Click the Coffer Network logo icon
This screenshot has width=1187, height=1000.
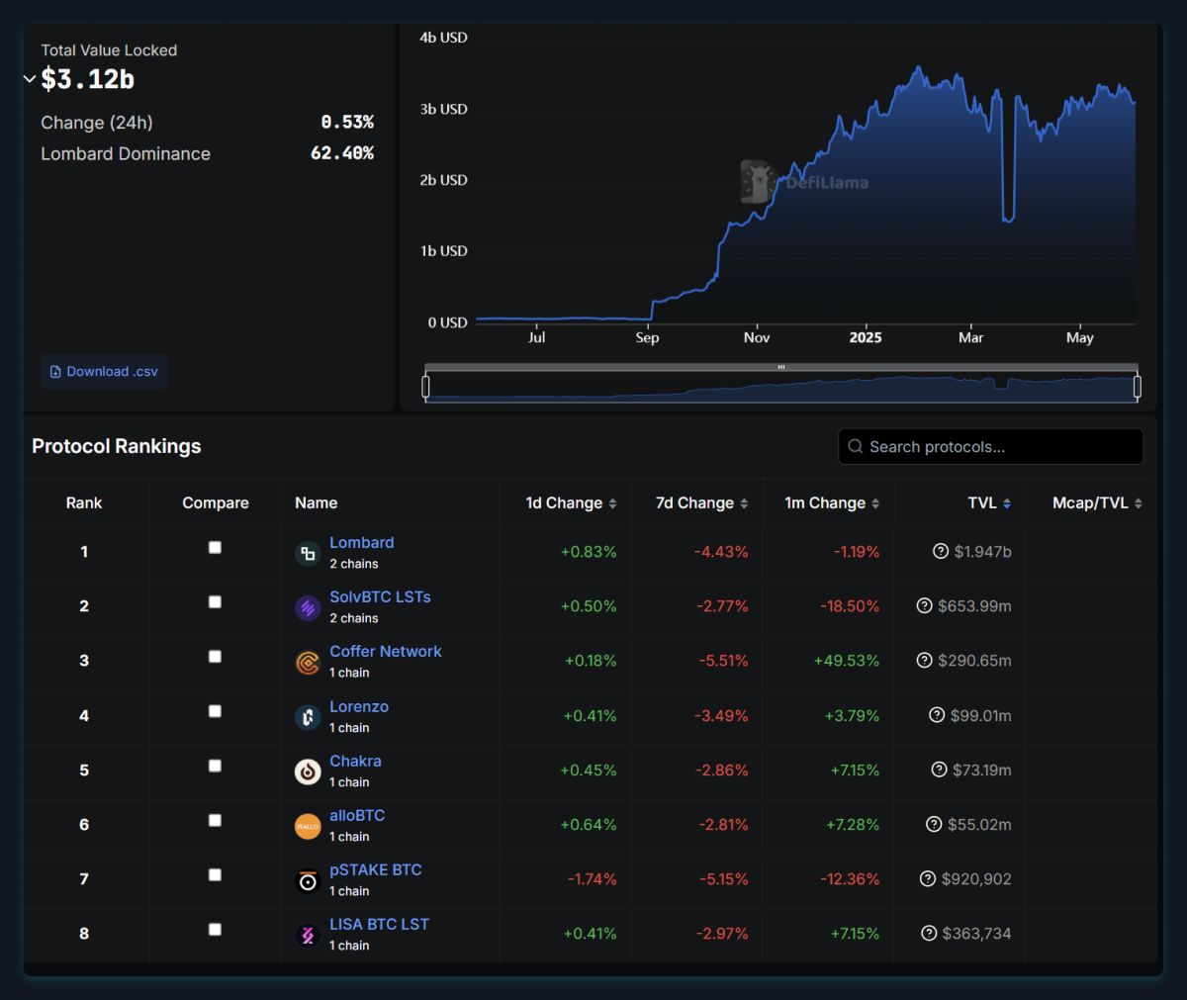click(x=308, y=663)
